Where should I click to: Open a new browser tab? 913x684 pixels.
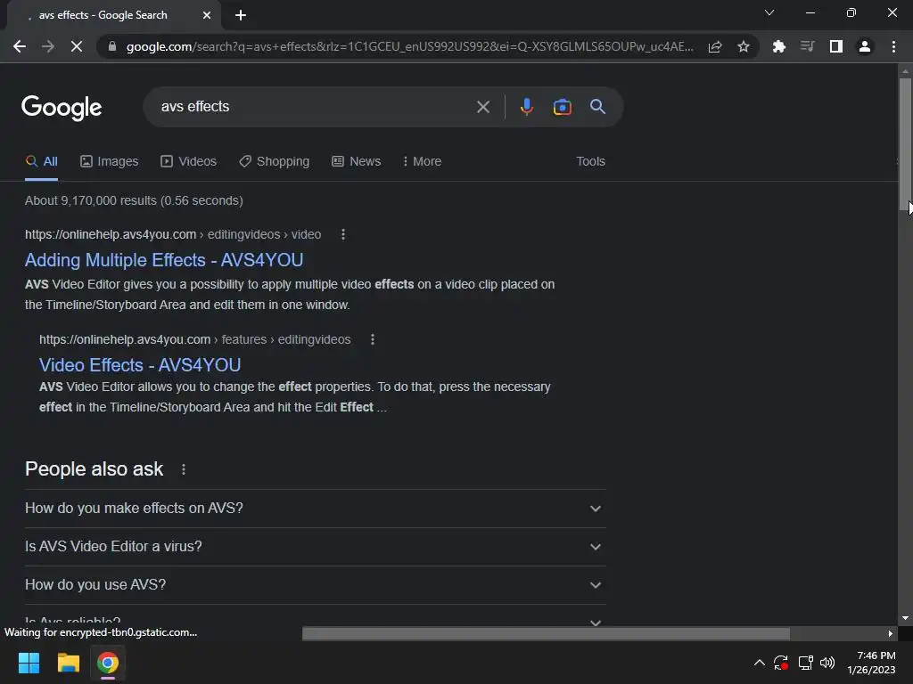(x=241, y=15)
